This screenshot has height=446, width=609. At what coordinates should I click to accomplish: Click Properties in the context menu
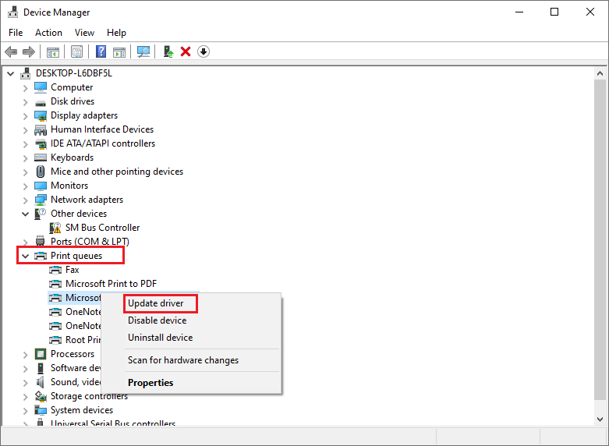[x=150, y=383]
